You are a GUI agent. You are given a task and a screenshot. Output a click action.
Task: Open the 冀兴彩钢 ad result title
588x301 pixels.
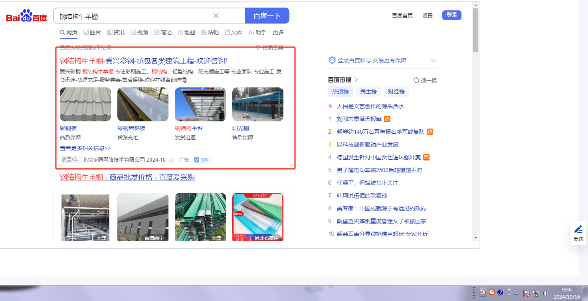coord(143,61)
